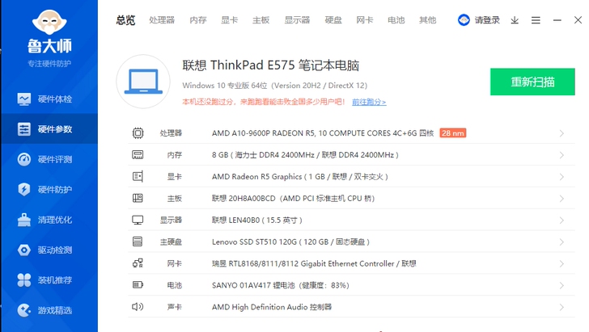The width and height of the screenshot is (589, 332).
Task: Switch to the 主板 tab
Action: point(261,20)
